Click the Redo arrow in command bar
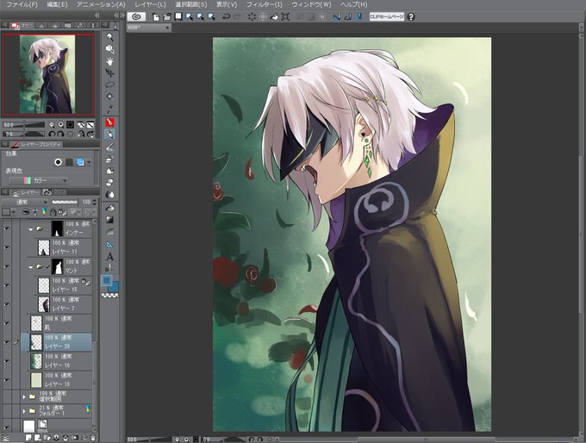This screenshot has height=443, width=586. click(x=237, y=17)
